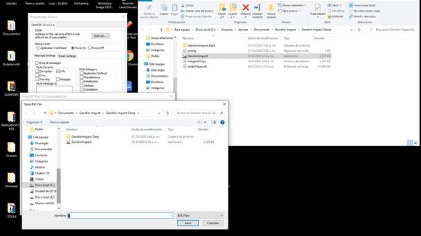Click the up-arrow icon in Open EXE File dialog
Screen dimensions: 421x236
click(x=45, y=113)
